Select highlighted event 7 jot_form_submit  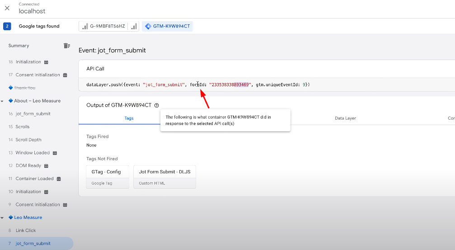tap(37, 243)
